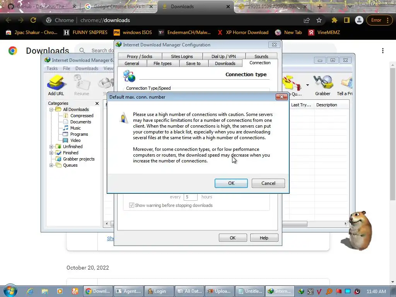This screenshot has height=297, width=396.
Task: Open Chrome Error menu button
Action: click(x=380, y=20)
